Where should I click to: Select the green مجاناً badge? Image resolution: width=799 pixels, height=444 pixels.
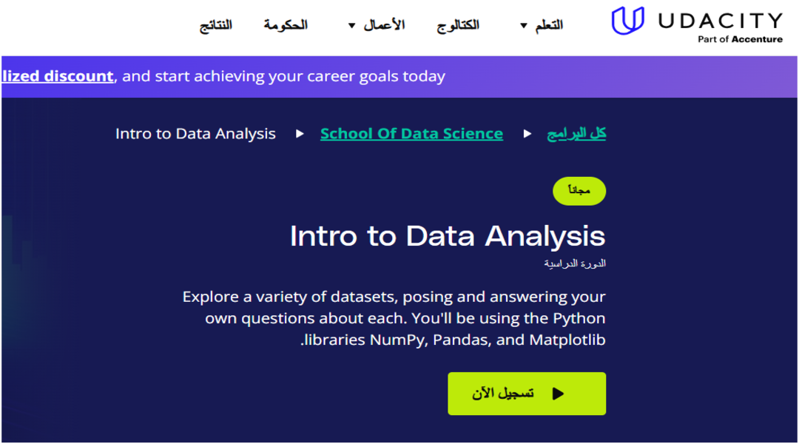point(579,191)
